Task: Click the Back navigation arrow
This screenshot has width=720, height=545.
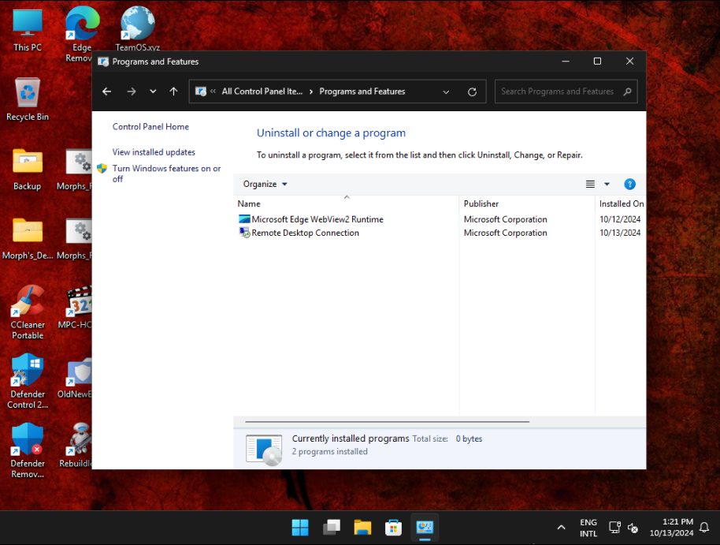Action: tap(107, 91)
